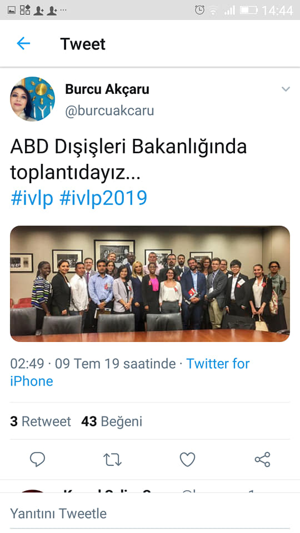300x533 pixels.
Task: Tap the battery status icon
Action: pos(249,10)
